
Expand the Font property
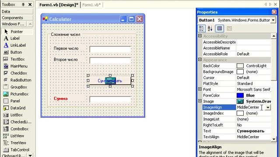pos(200,89)
